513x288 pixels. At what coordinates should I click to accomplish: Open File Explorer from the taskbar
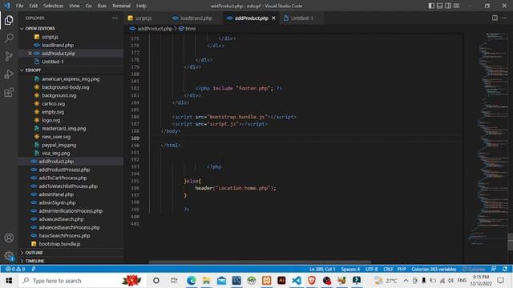pyautogui.click(x=207, y=281)
